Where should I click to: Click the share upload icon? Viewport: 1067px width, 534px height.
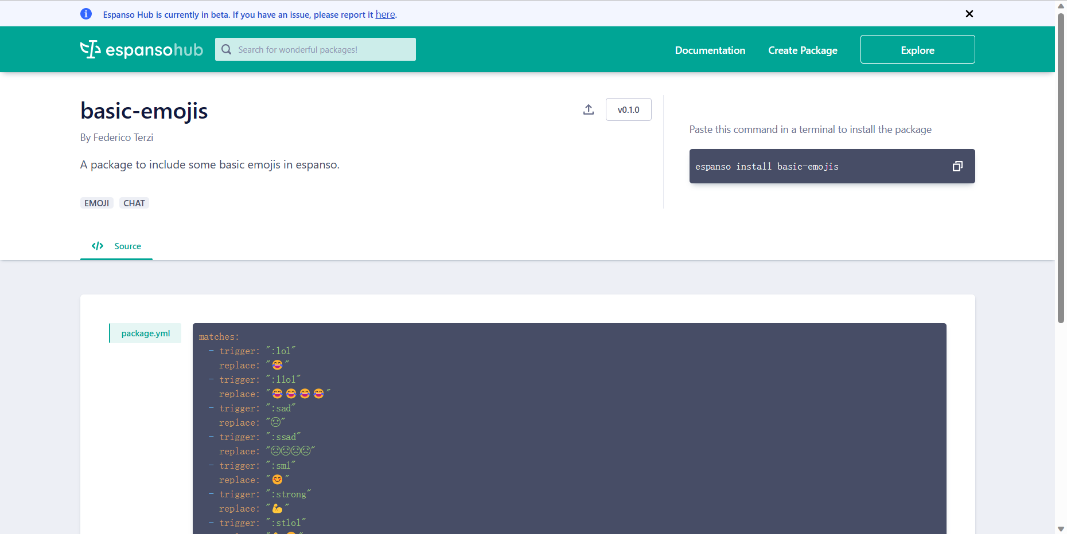(x=589, y=109)
